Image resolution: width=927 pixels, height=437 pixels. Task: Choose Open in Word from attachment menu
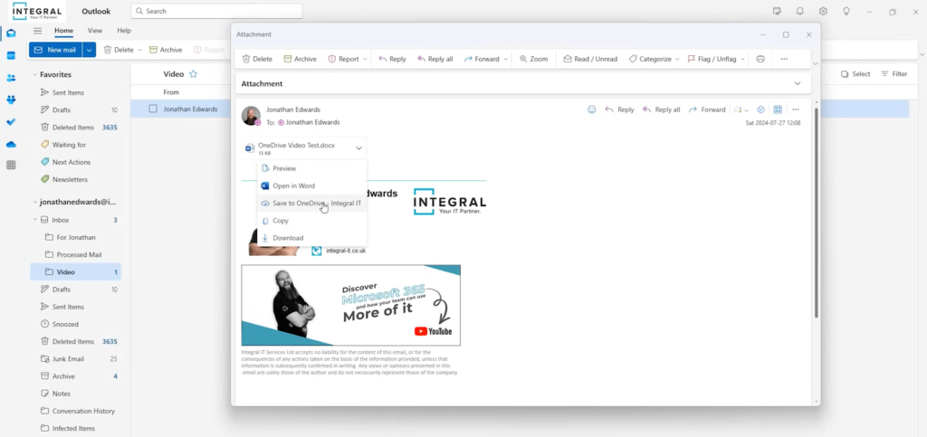point(311,185)
